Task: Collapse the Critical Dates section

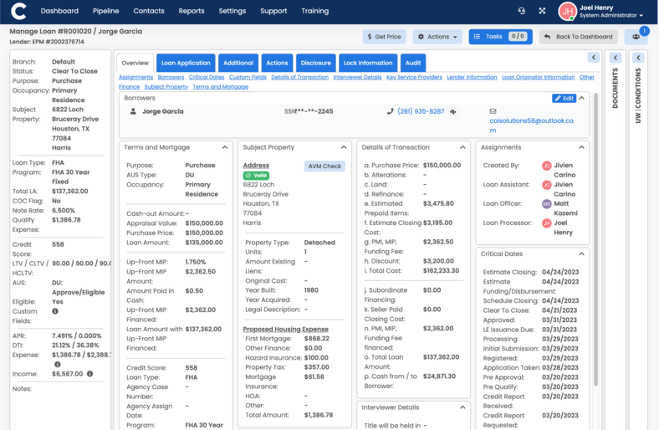Action: [582, 253]
